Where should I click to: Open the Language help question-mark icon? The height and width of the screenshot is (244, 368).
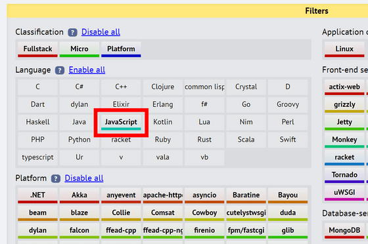(x=60, y=70)
